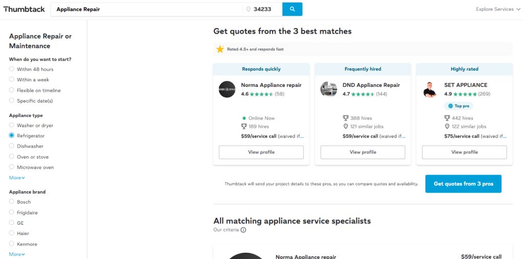
Task: Click the 34233 zip code field
Action: click(x=264, y=9)
